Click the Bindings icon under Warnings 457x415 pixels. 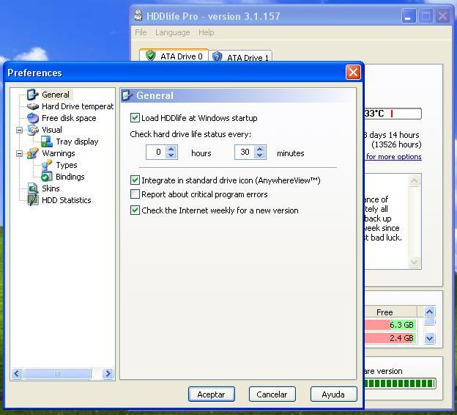(47, 177)
